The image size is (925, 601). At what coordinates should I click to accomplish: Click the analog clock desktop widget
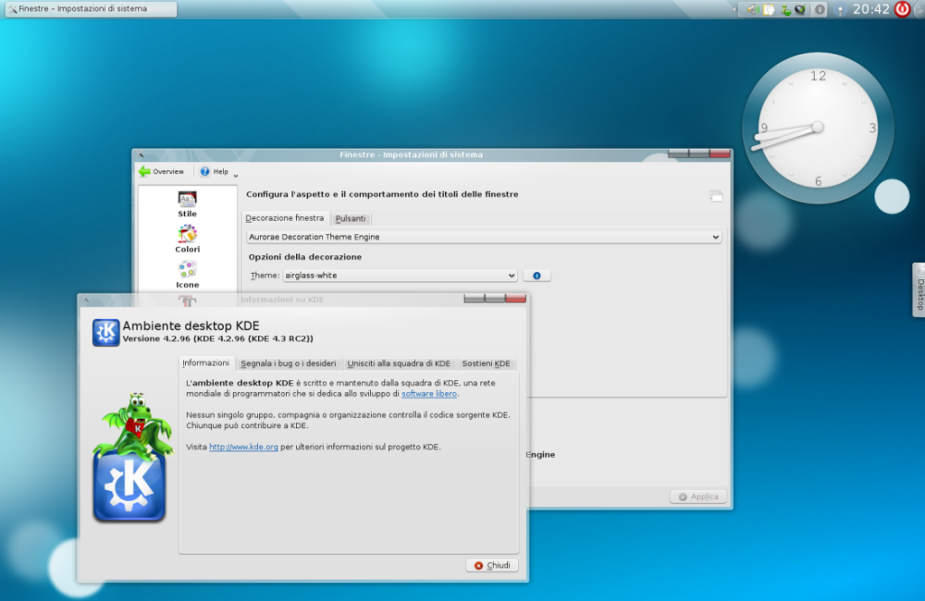(x=818, y=128)
